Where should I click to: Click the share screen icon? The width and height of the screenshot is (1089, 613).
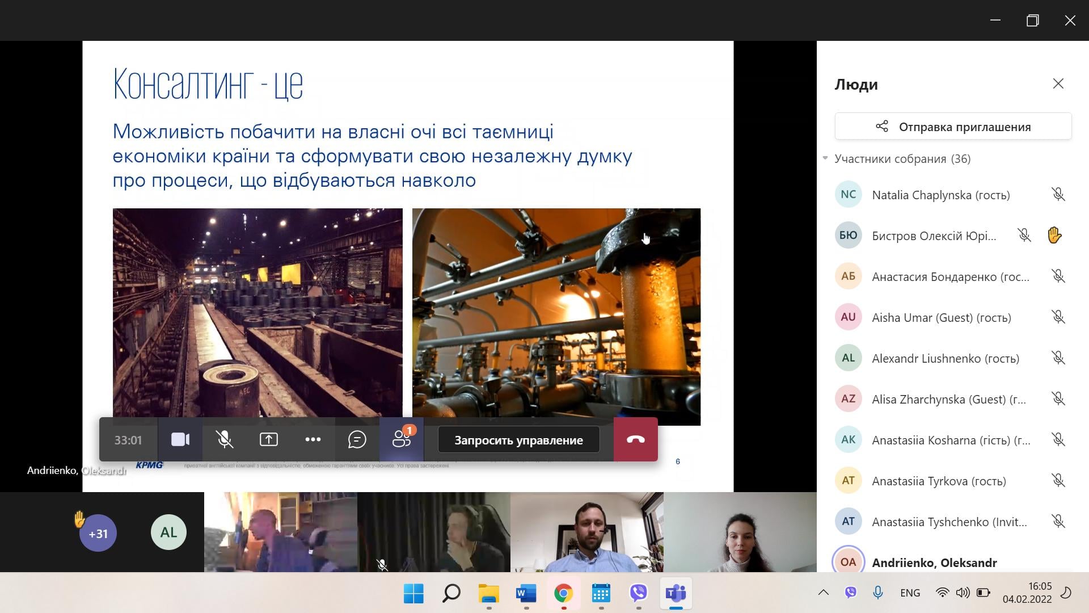[x=269, y=440]
